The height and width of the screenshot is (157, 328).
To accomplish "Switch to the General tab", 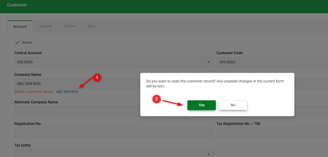I will pyautogui.click(x=46, y=26).
